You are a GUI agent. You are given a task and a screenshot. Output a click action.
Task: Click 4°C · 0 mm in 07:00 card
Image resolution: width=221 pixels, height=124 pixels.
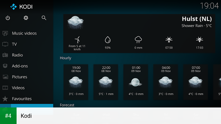[x=196, y=94]
